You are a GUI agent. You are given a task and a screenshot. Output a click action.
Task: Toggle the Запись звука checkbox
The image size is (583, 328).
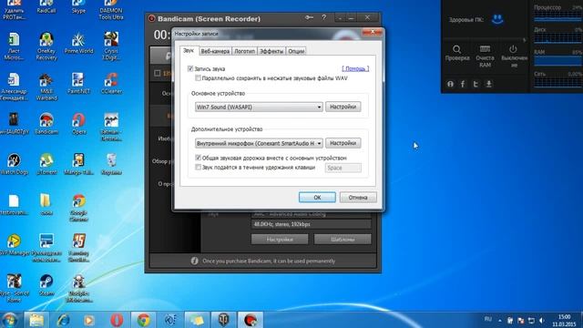[x=190, y=68]
